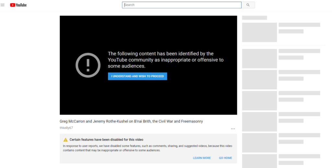
Task: Click the Learn More link
Action: (x=202, y=158)
